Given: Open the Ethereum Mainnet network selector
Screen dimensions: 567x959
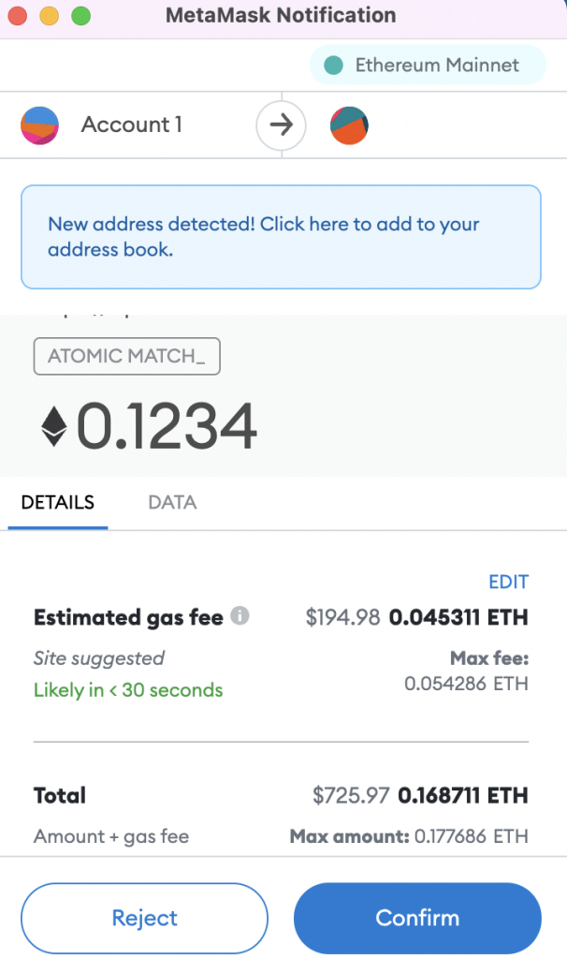Looking at the screenshot, I should click(427, 65).
